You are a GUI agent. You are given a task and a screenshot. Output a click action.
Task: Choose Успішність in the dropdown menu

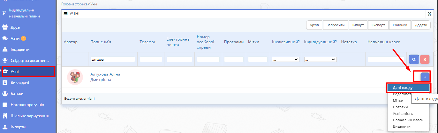[x=403, y=114]
